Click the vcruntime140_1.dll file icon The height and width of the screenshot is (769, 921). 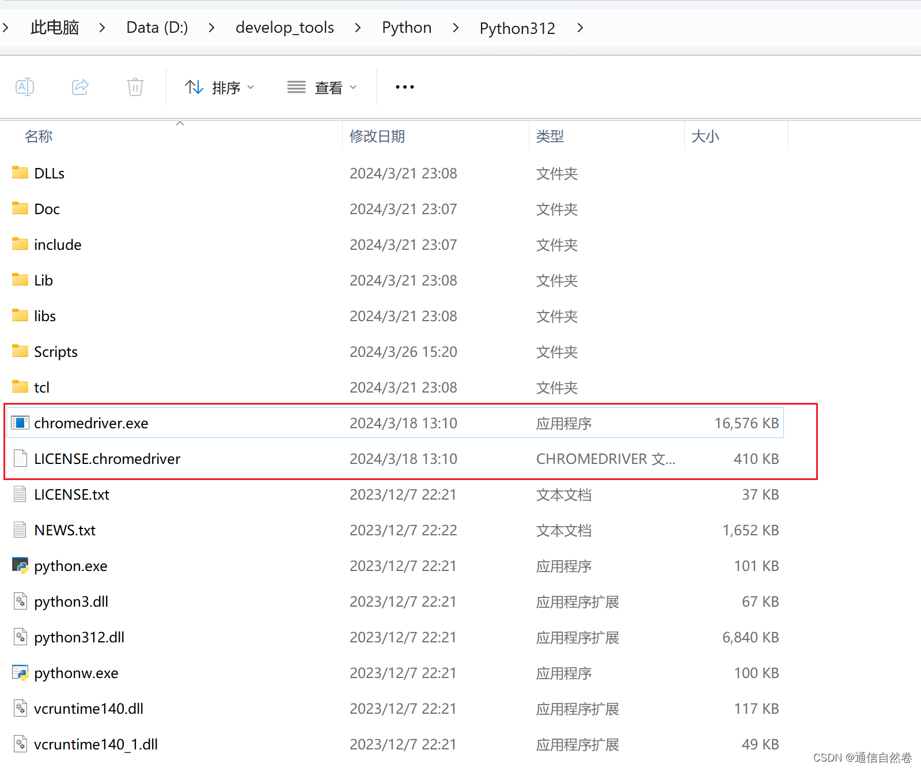pos(20,744)
